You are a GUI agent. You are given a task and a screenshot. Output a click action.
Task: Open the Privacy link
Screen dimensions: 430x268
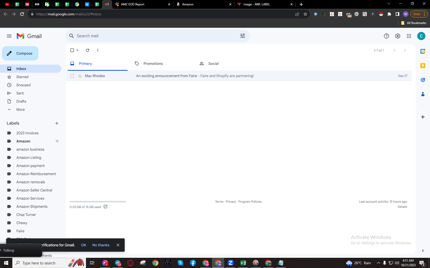231,202
